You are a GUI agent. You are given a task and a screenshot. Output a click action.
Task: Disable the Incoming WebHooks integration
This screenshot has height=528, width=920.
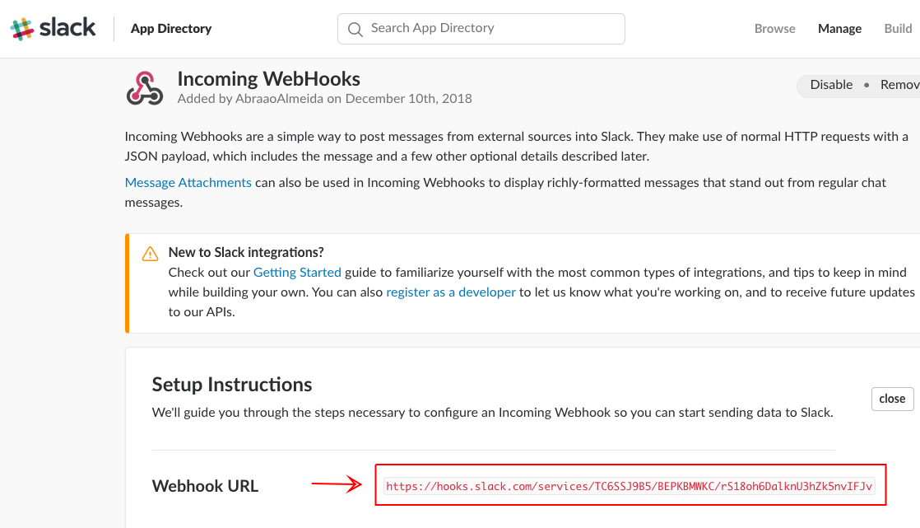point(831,85)
